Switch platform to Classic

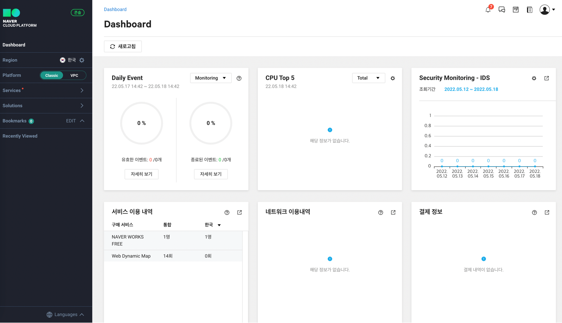52,75
